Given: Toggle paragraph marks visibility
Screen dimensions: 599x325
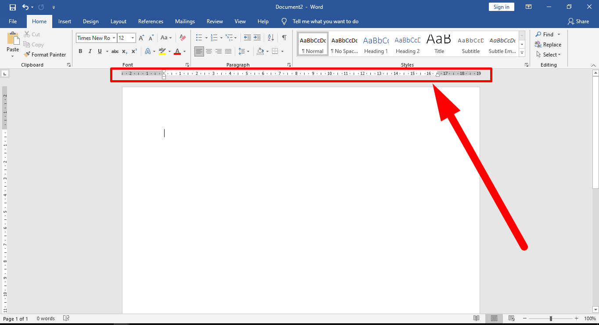Looking at the screenshot, I should (283, 38).
